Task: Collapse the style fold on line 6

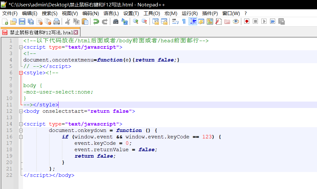Action: click(x=21, y=73)
